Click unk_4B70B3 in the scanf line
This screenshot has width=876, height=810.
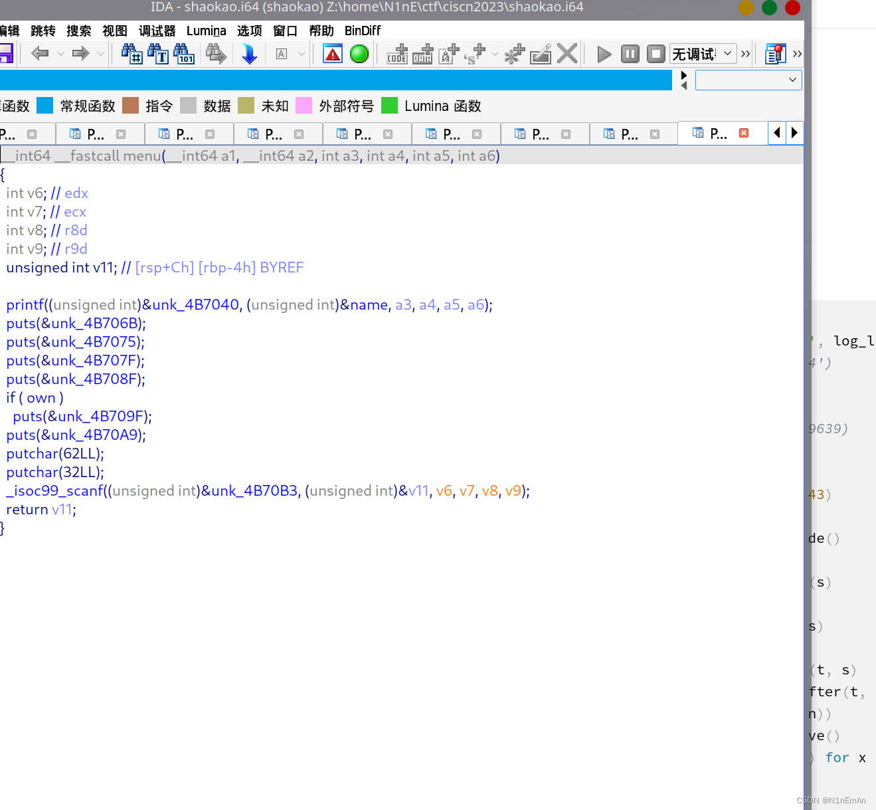[254, 490]
